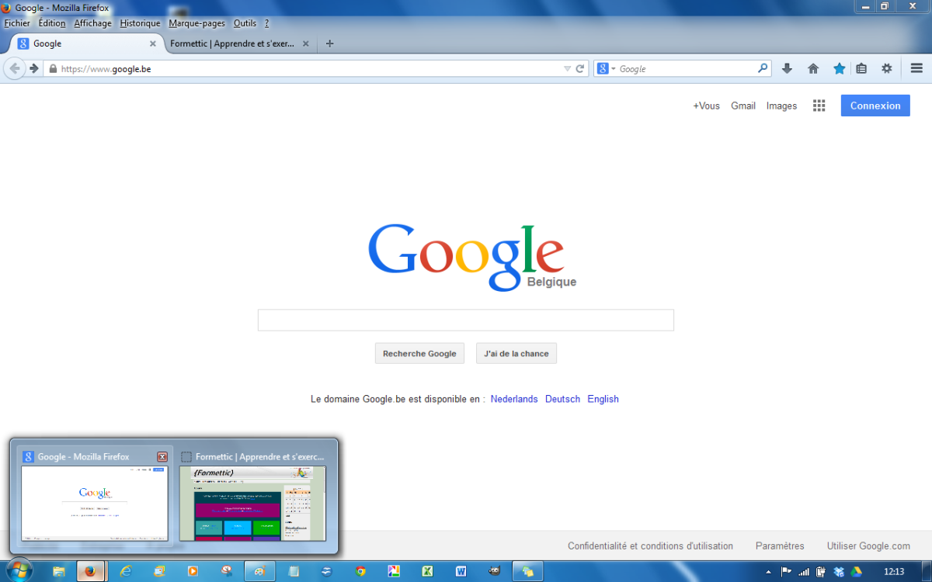Open a new tab with the plus button
This screenshot has height=582, width=932.
pyautogui.click(x=329, y=43)
